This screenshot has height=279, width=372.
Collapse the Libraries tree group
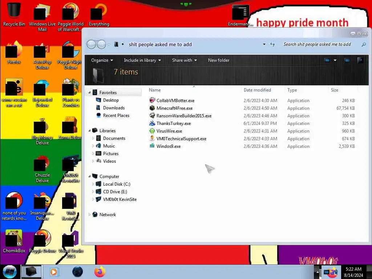89,130
